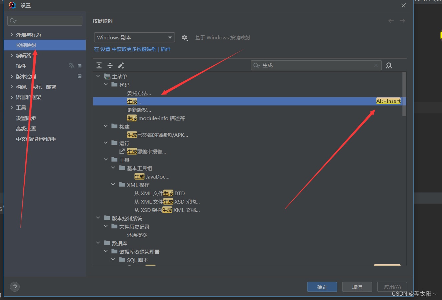This screenshot has height=300, width=442.
Task: Open the 工具 settings category
Action: click(21, 107)
